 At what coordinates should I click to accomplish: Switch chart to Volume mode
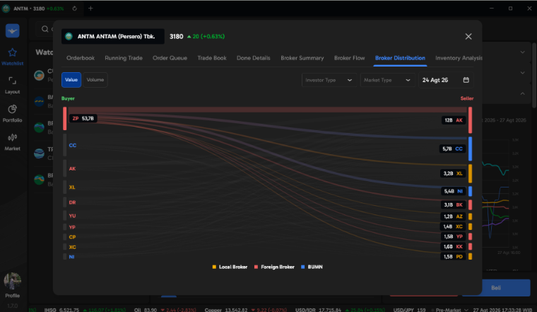point(95,80)
